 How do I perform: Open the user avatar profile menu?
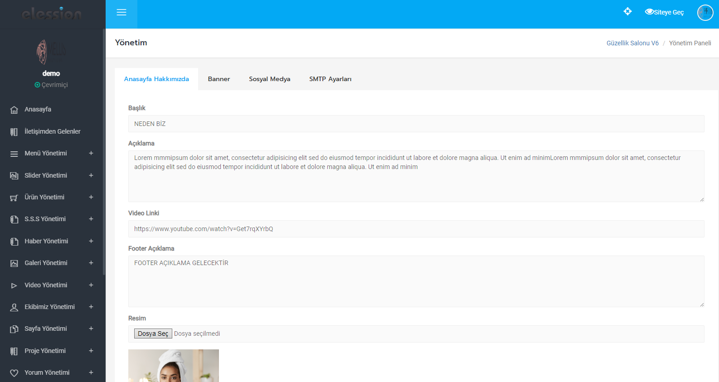pos(705,13)
